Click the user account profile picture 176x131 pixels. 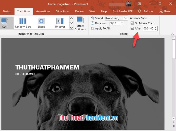(129, 4)
